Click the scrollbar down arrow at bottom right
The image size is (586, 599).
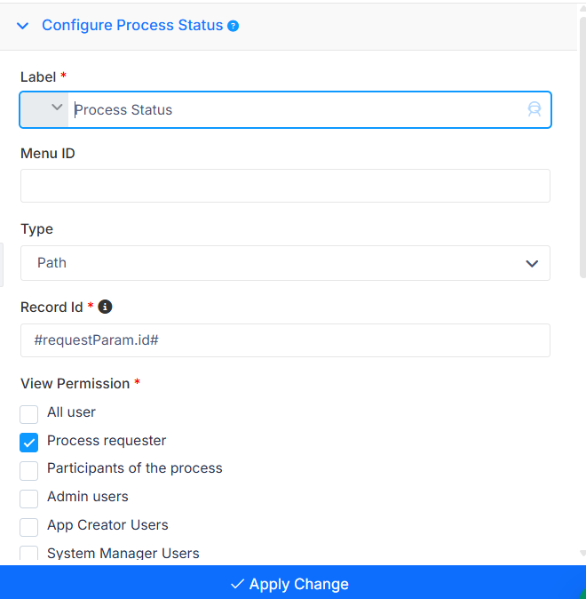582,553
